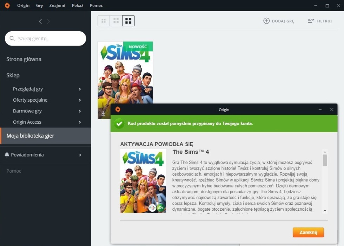Select Darmowe gry in the sidebar
Screen dimensions: 344x246
(x=27, y=111)
